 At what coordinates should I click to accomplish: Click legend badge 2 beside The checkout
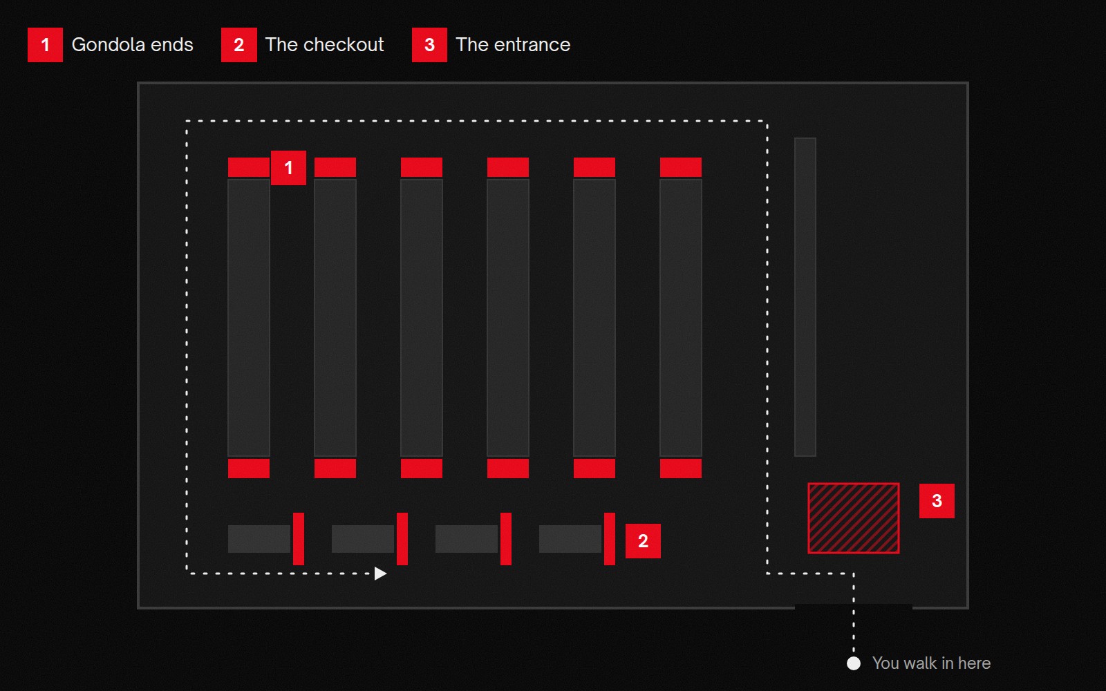click(238, 45)
